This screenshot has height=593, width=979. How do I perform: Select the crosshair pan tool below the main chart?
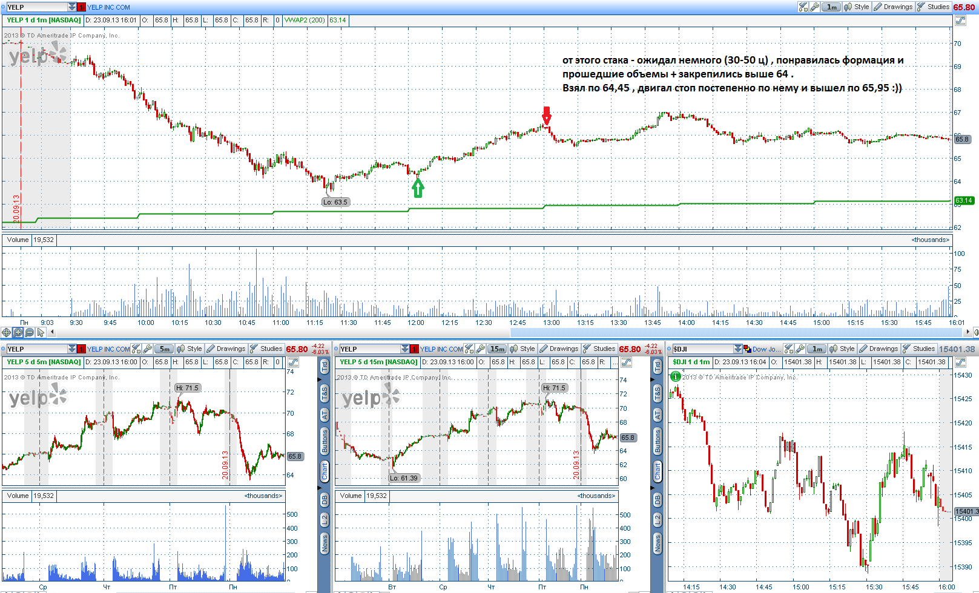click(6, 332)
